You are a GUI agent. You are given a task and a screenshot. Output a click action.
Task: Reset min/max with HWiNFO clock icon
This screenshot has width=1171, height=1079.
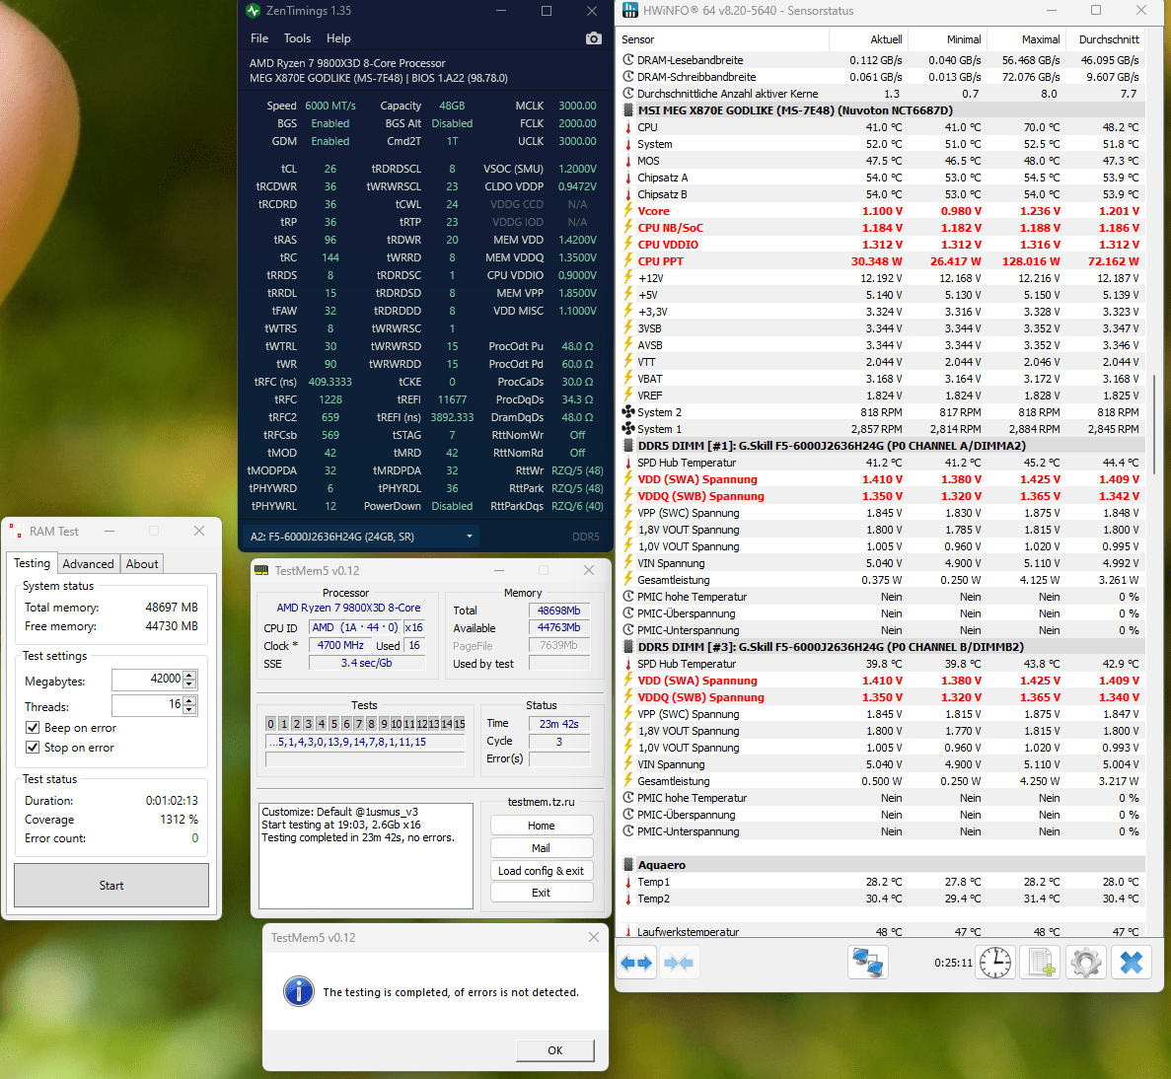(x=995, y=962)
